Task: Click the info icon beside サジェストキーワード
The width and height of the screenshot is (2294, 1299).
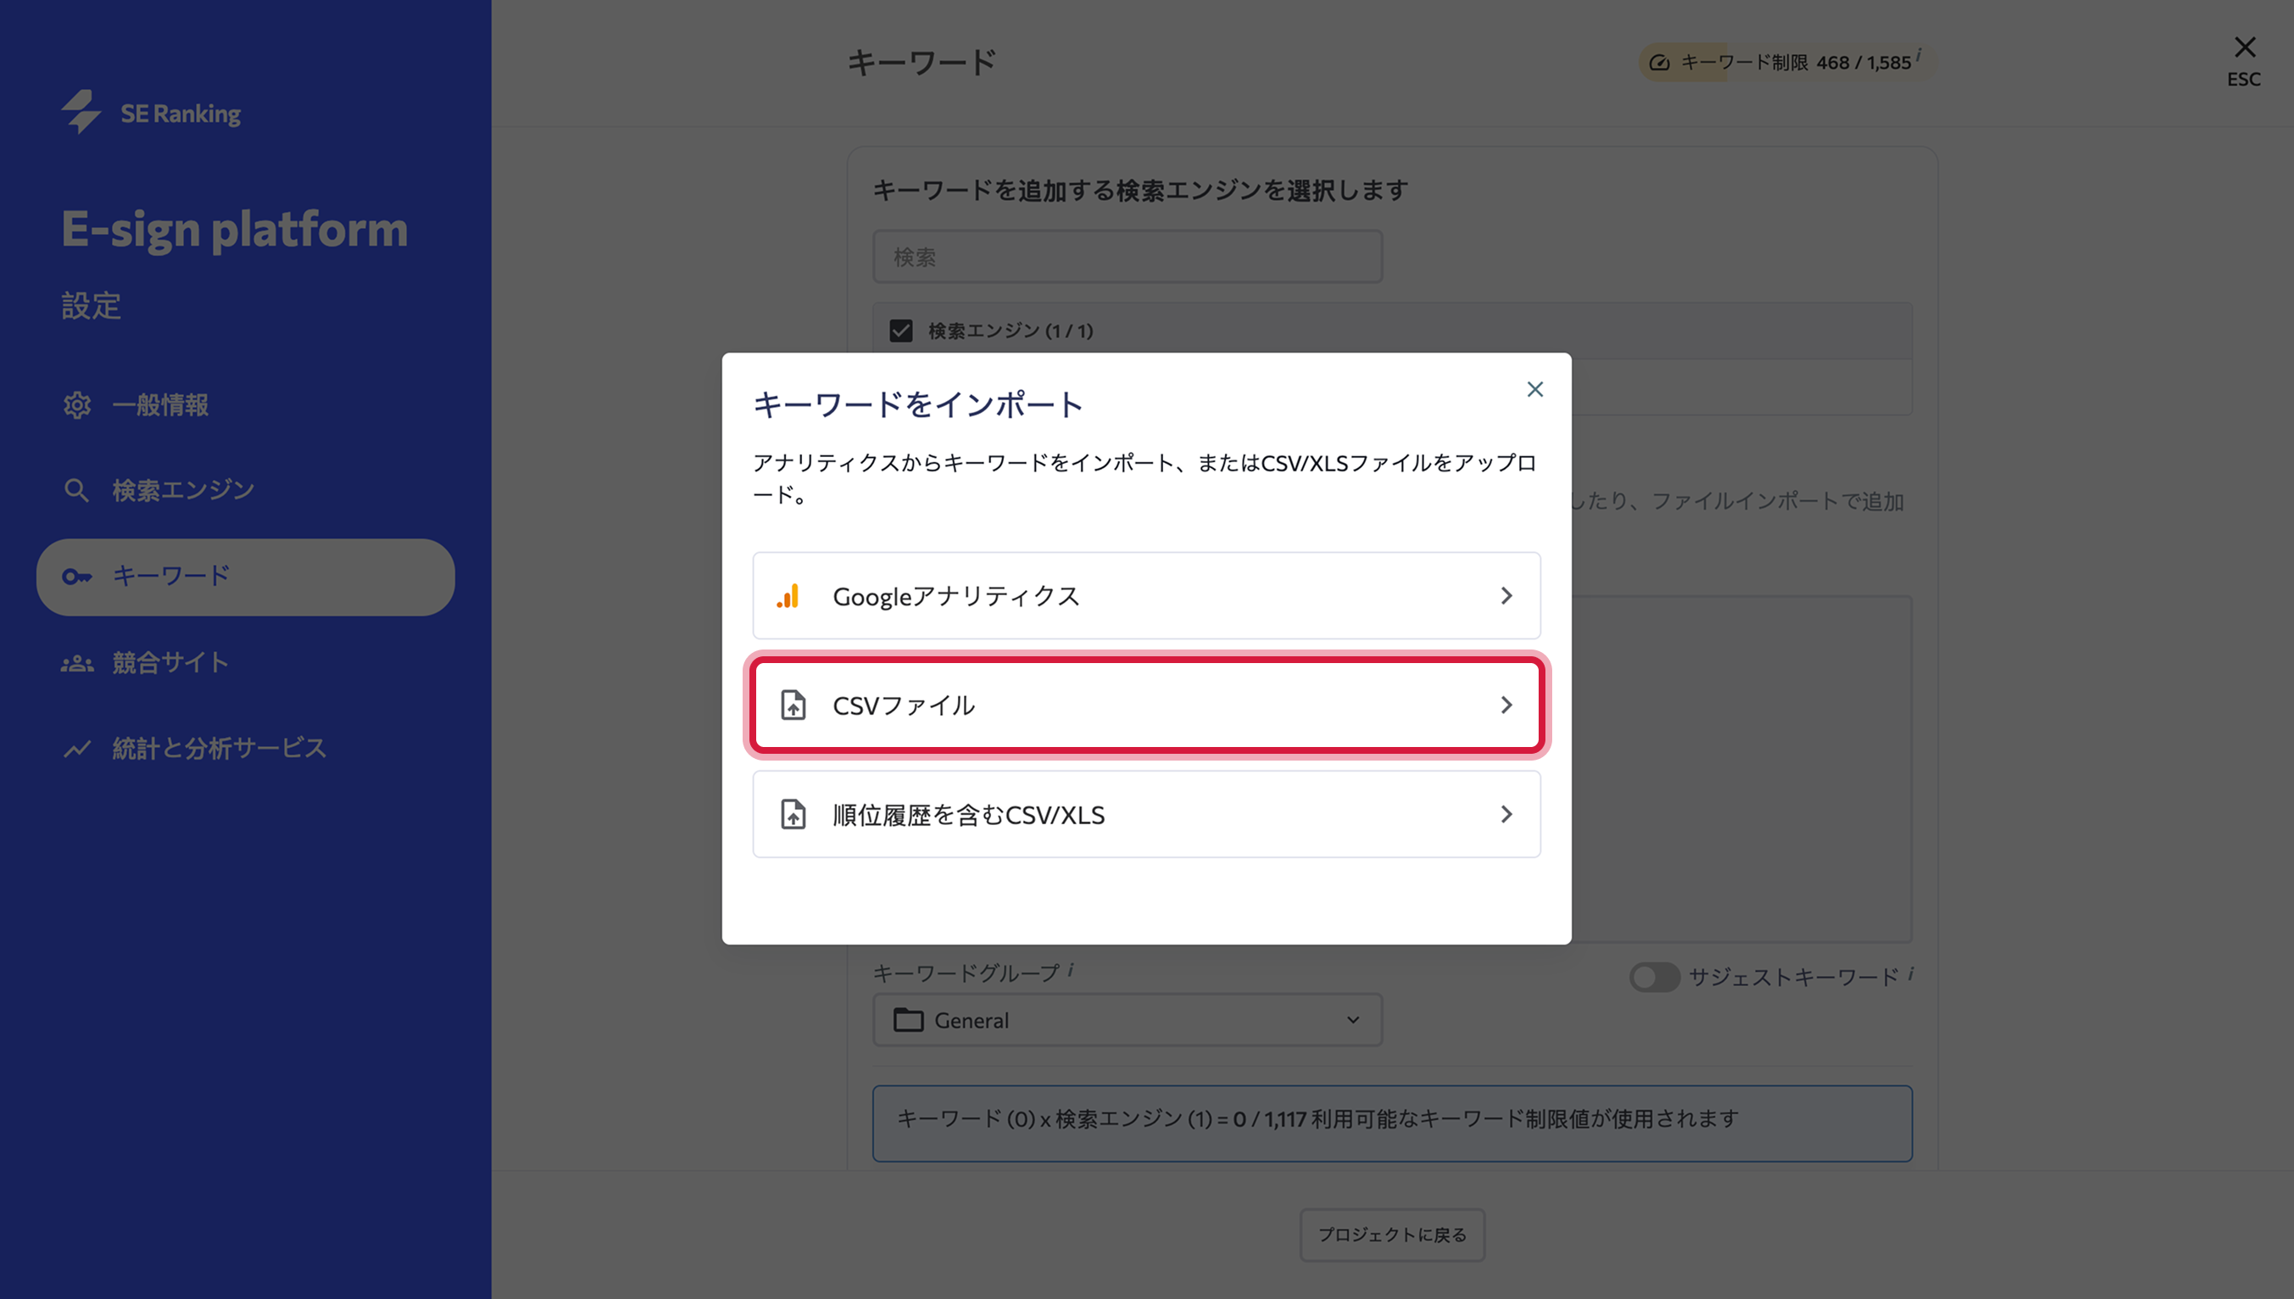Action: 1912,973
